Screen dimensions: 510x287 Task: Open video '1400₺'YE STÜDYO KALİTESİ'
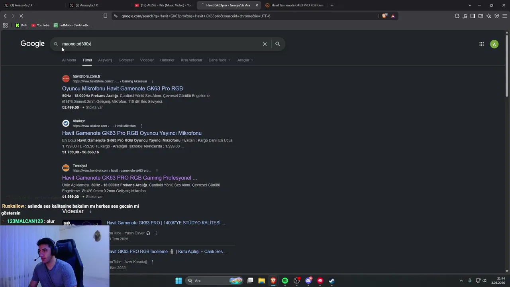(x=166, y=223)
